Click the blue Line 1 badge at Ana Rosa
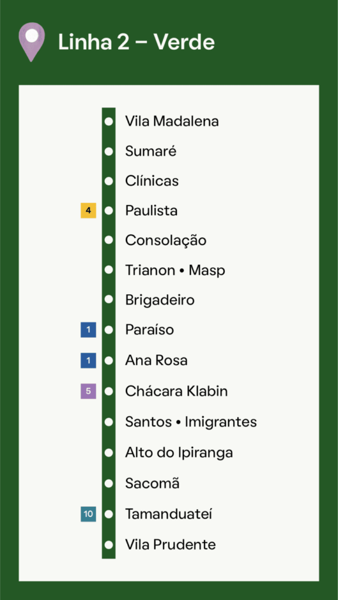Viewport: 338px width, 600px height. (88, 360)
